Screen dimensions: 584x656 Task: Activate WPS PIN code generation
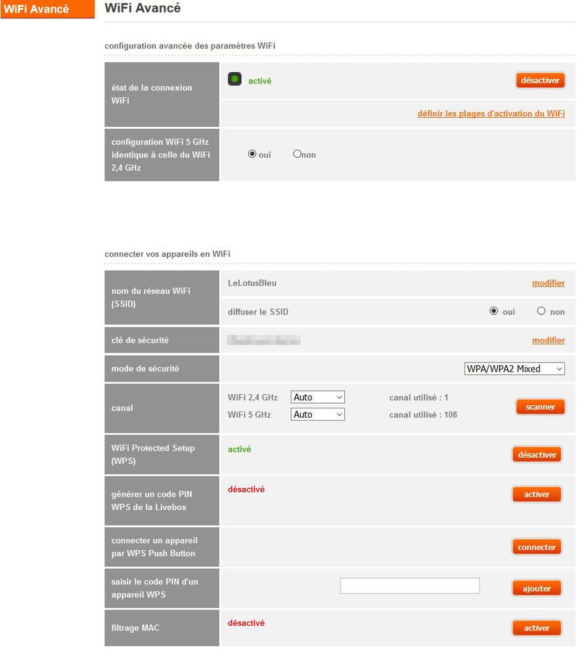click(x=536, y=494)
